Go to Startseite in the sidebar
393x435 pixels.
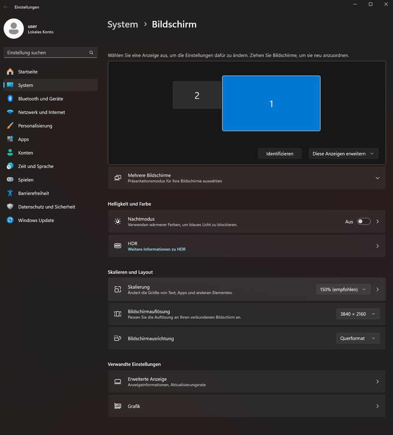(28, 72)
